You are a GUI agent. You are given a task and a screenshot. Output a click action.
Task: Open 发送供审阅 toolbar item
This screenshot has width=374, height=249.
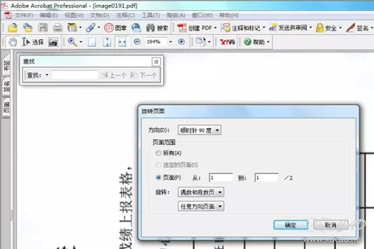290,28
